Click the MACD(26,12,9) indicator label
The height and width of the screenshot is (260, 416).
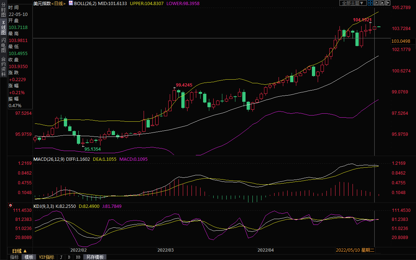pyautogui.click(x=49, y=159)
